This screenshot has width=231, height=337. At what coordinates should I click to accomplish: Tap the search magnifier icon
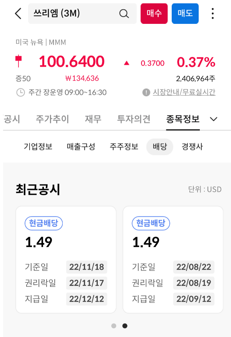coord(124,13)
